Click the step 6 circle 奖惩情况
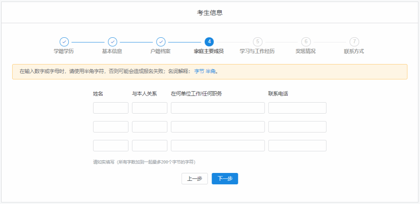 click(x=306, y=42)
